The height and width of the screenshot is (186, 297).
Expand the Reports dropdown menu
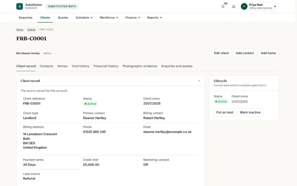point(154,18)
